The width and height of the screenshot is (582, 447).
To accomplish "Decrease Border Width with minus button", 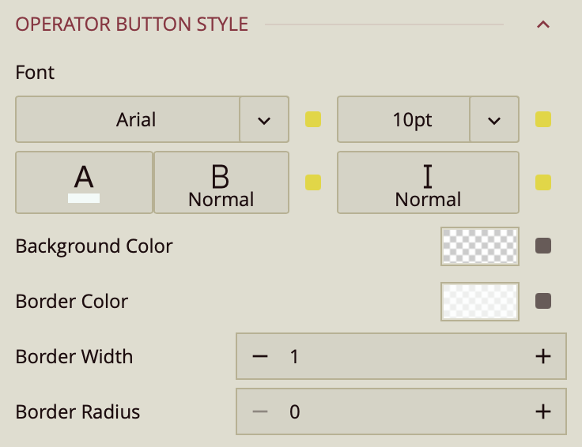I will click(260, 357).
